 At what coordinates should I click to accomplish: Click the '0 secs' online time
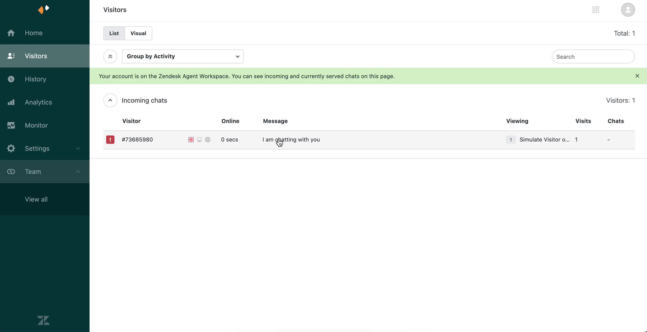pos(229,140)
